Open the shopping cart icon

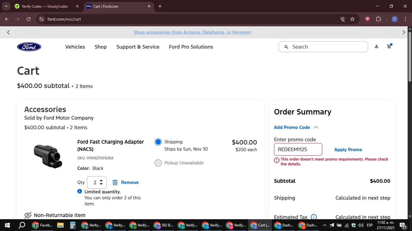(x=389, y=47)
